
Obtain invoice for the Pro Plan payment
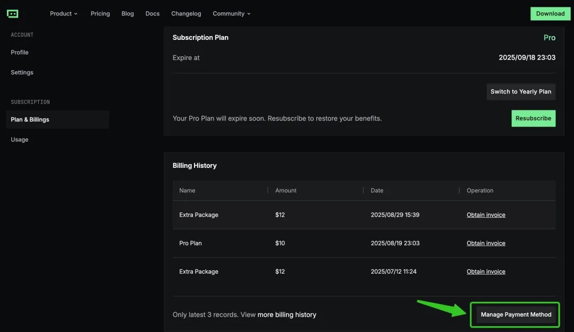click(486, 243)
